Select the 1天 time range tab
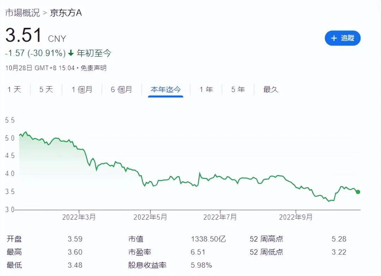 tap(14, 90)
